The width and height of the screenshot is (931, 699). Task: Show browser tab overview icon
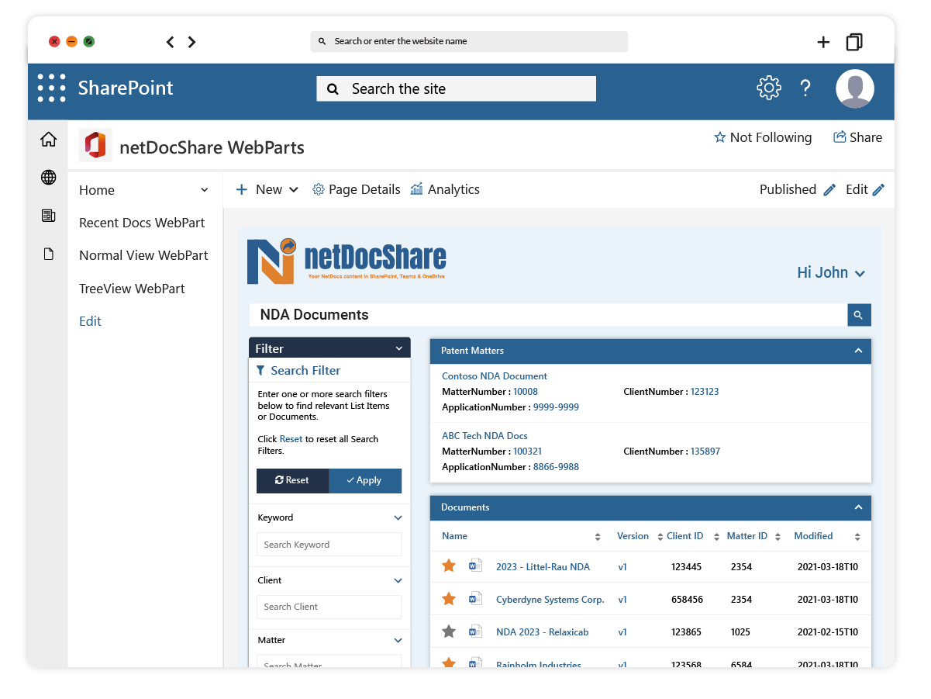(854, 42)
